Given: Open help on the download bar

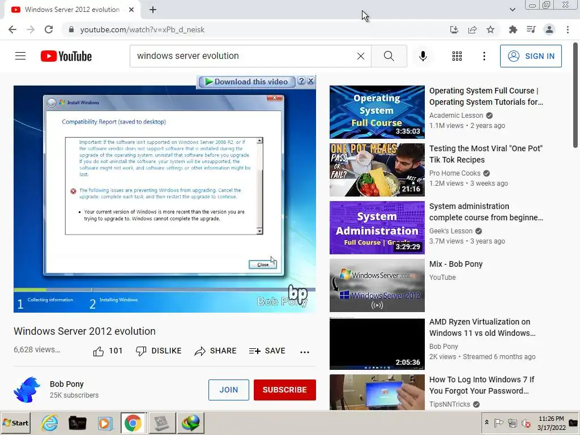Looking at the screenshot, I should click(x=301, y=81).
